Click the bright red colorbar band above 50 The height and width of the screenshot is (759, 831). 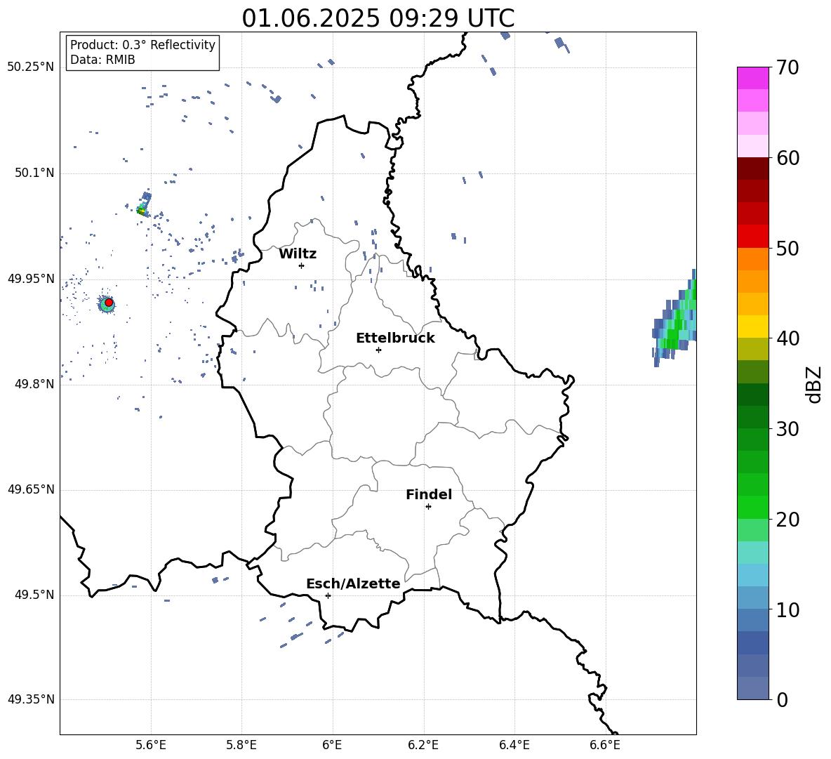pos(753,237)
